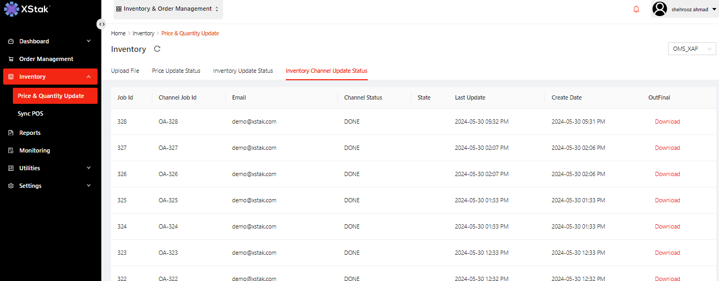Click the refresh icon beside Inventory heading
The height and width of the screenshot is (281, 719).
(x=157, y=49)
